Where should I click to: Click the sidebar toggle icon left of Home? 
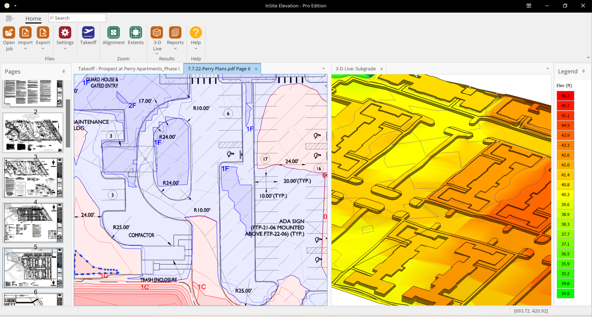(x=10, y=18)
